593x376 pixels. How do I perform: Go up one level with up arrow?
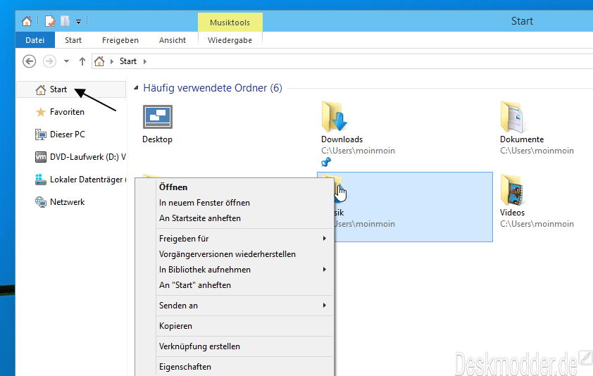[x=82, y=61]
